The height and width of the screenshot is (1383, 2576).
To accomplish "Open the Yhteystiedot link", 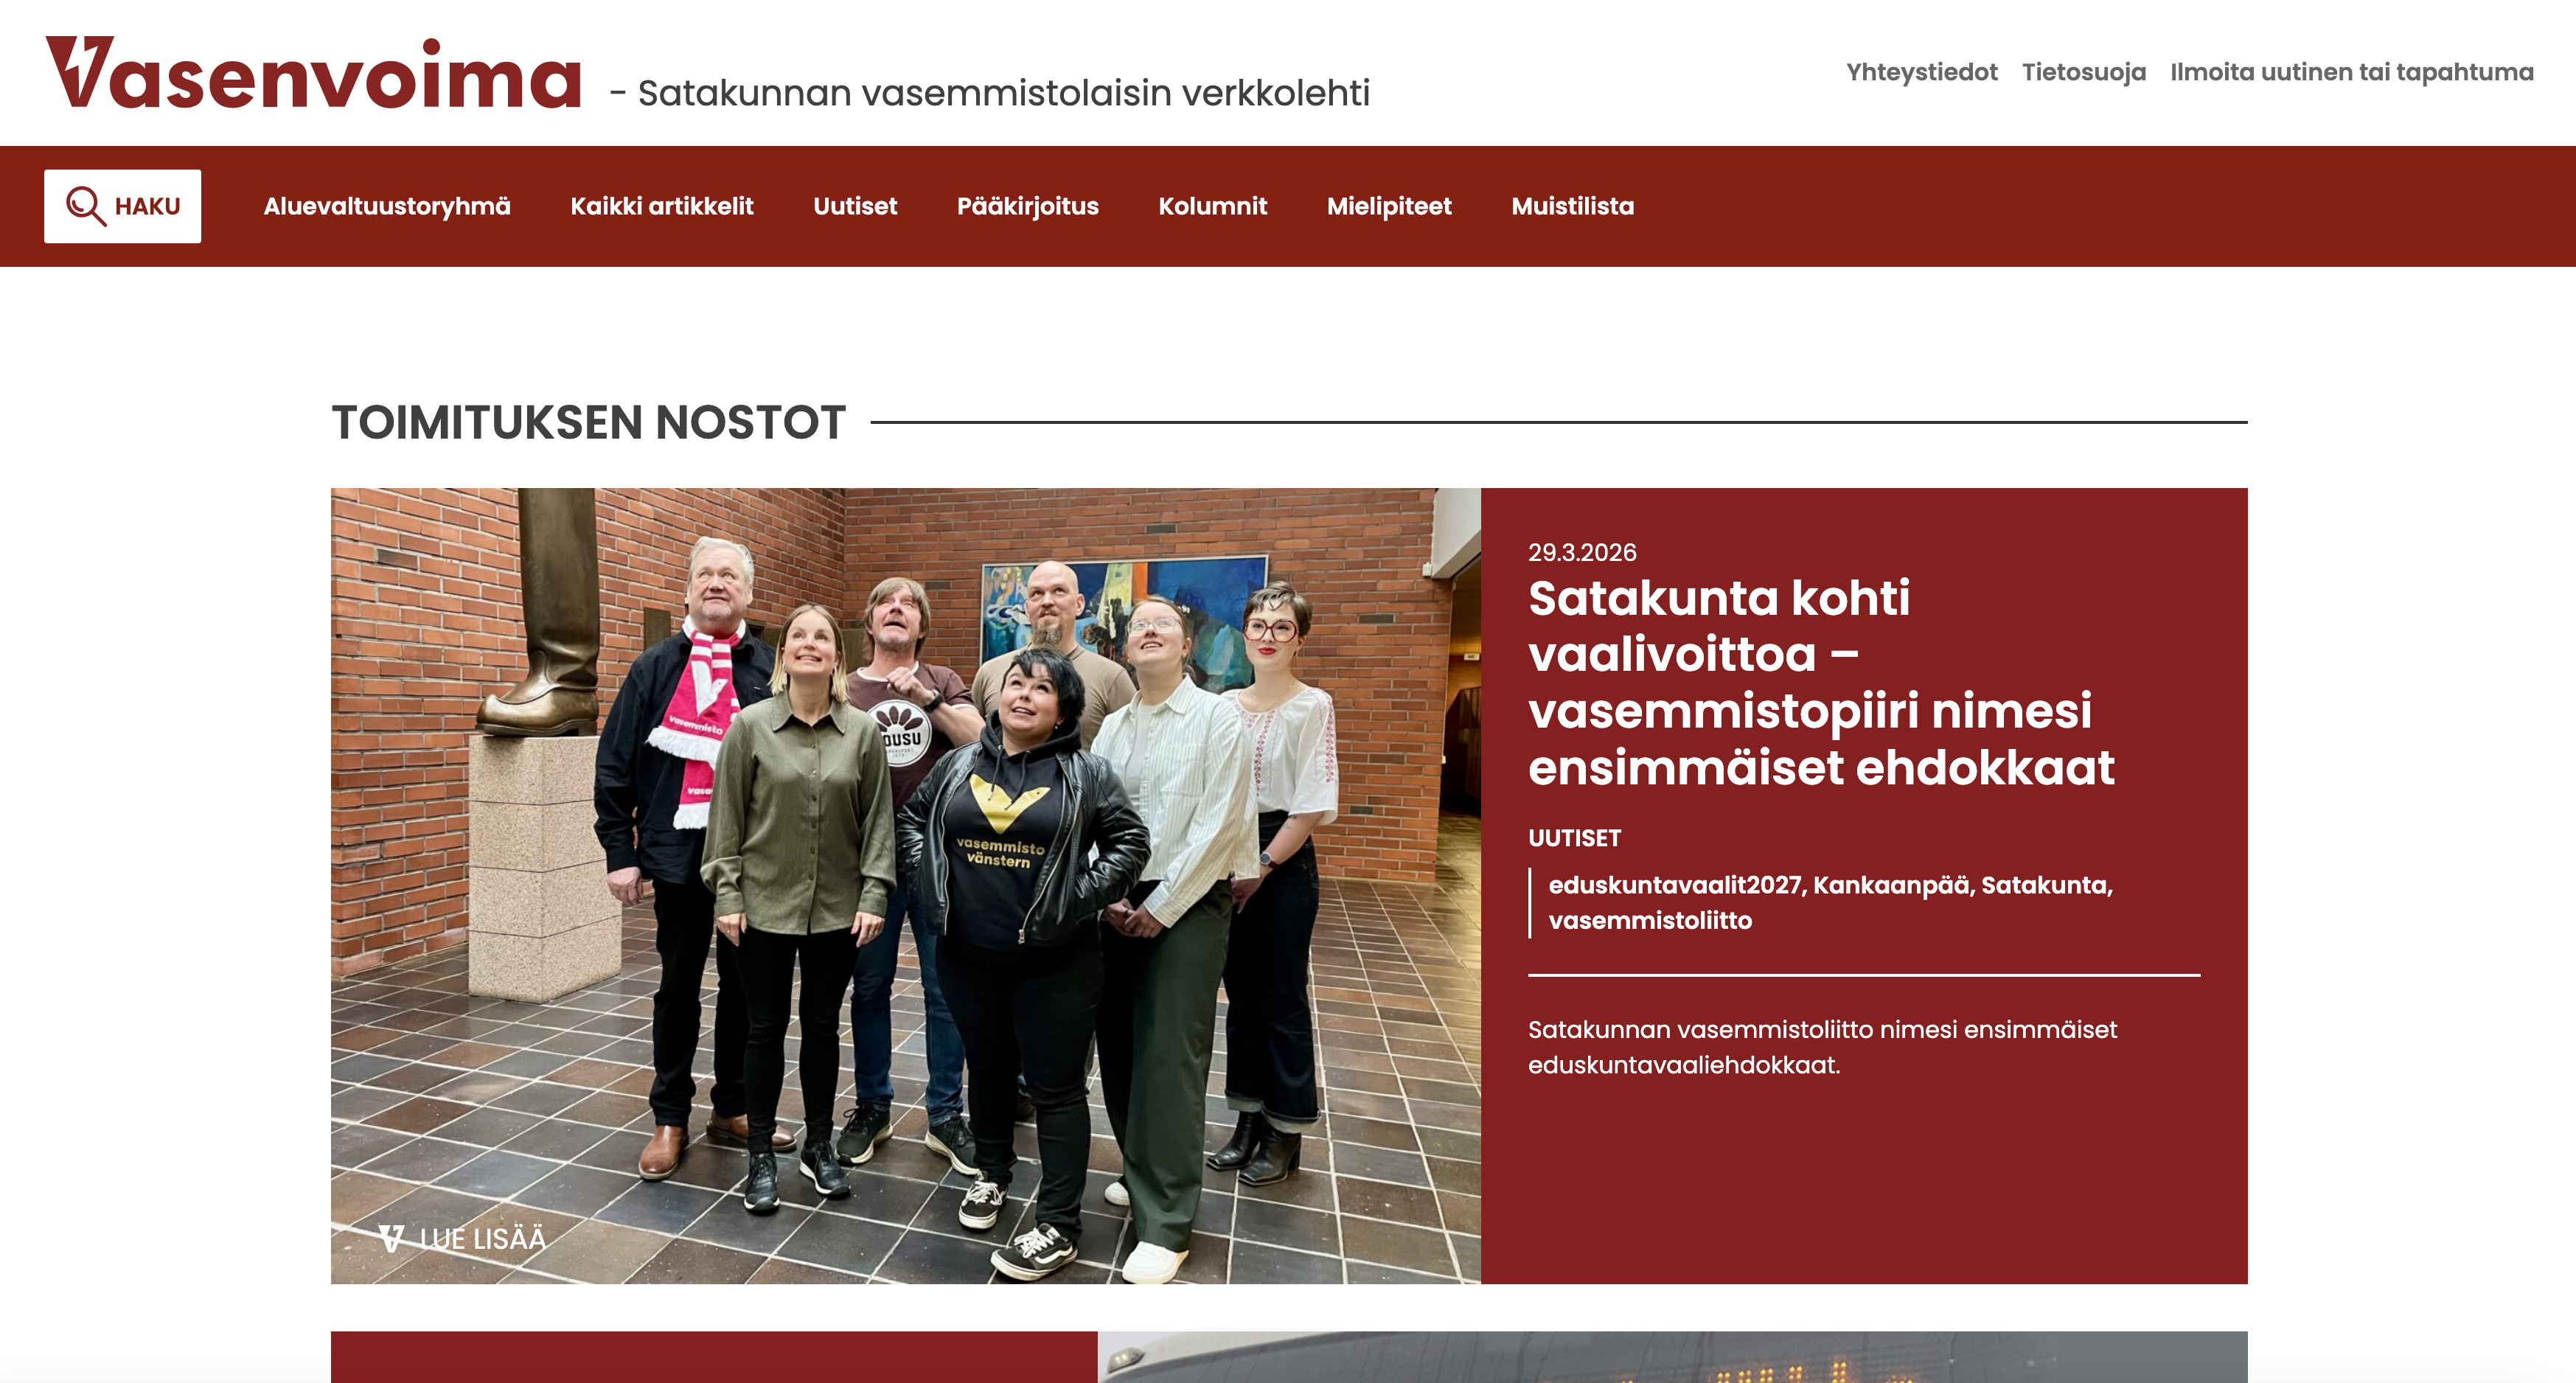I will [1921, 72].
